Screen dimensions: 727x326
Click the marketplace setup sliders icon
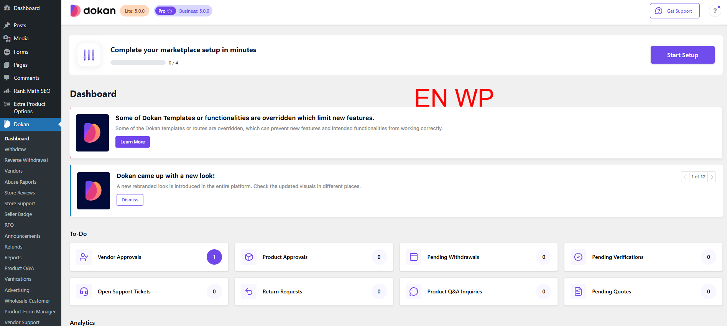pos(89,55)
